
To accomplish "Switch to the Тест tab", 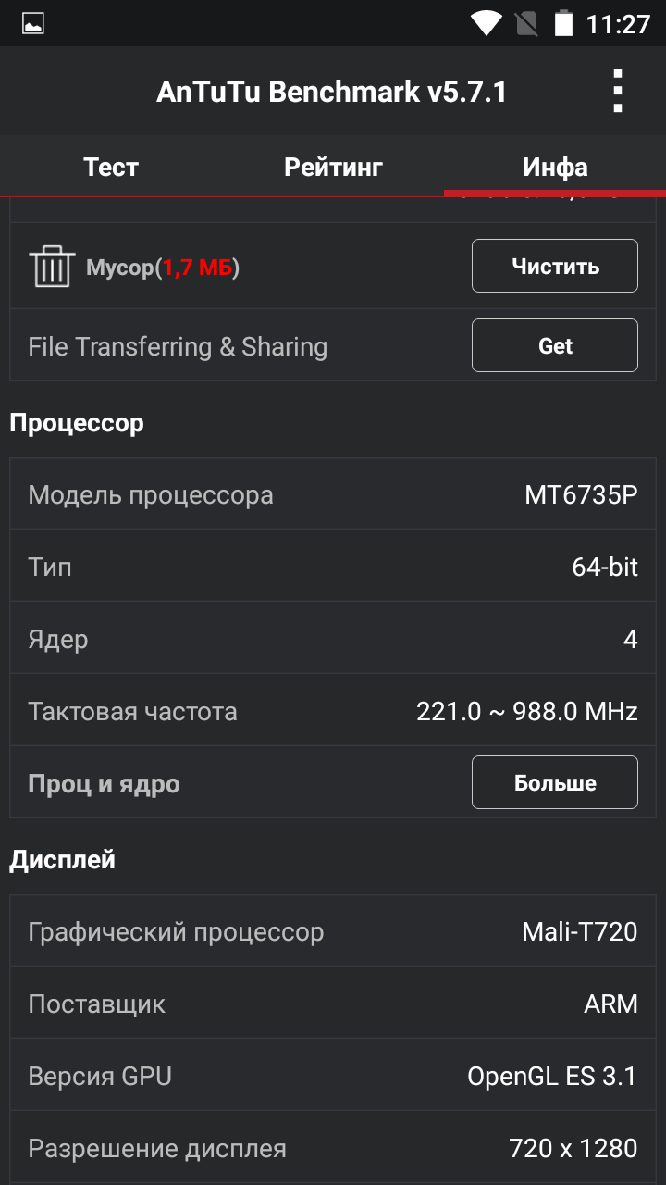I will point(111,167).
